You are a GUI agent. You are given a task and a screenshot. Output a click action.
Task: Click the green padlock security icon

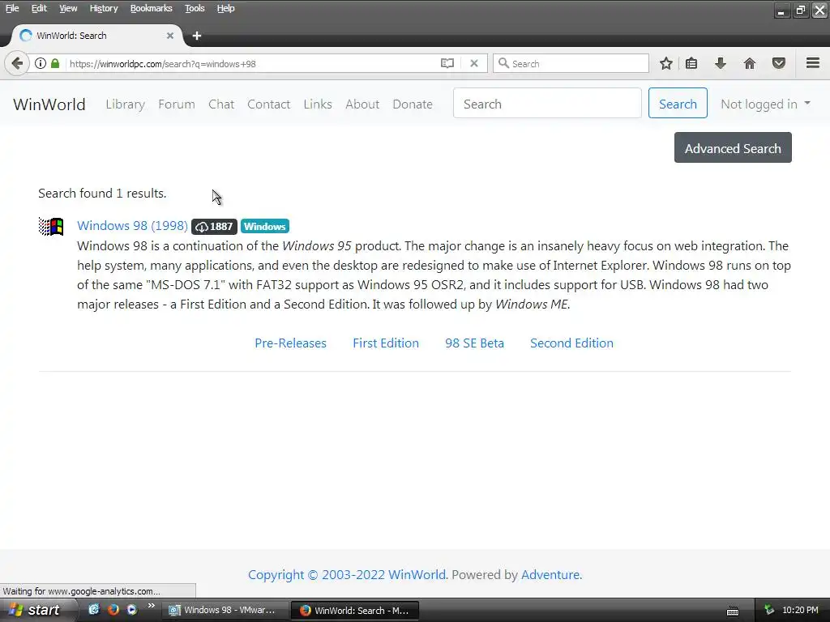55,63
